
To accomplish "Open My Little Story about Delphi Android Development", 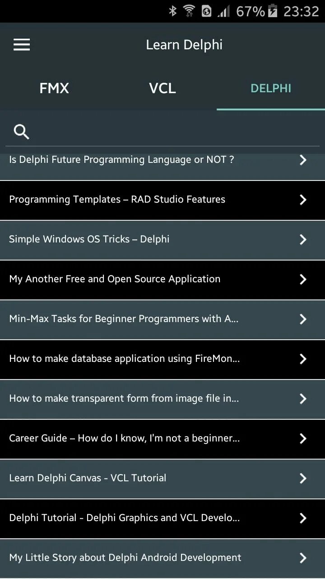I will click(162, 558).
